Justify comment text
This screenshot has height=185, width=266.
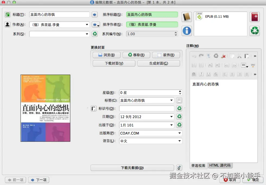click(247, 74)
